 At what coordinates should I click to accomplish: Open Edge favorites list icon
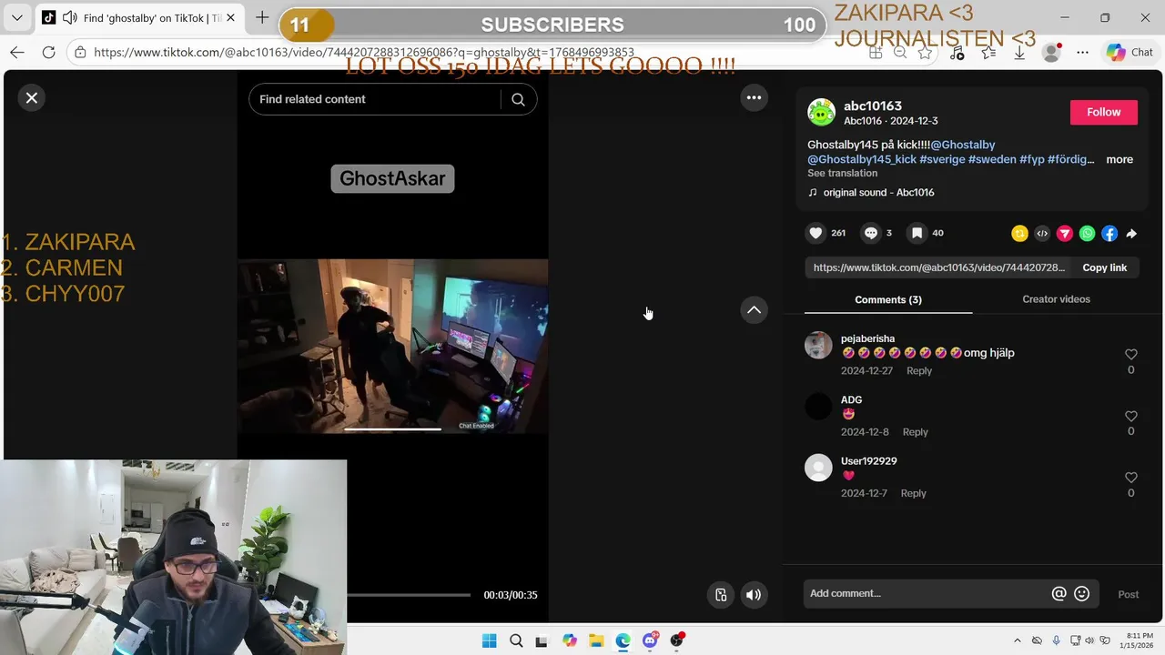coord(988,53)
